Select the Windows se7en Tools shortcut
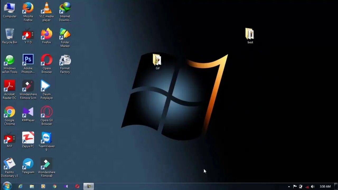The image size is (338, 190). [10, 64]
